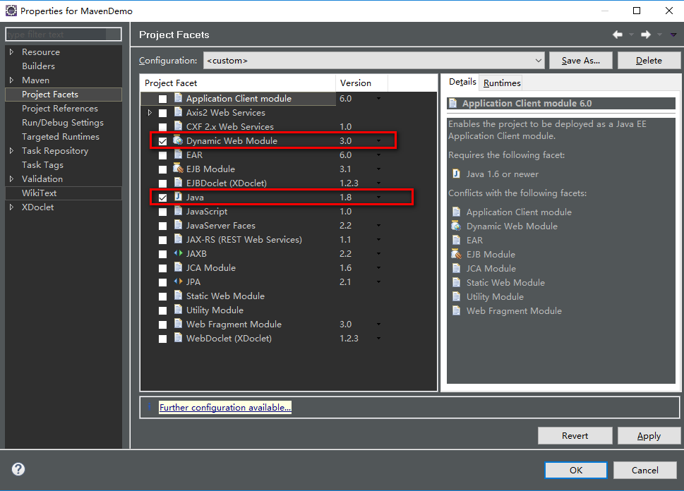
Task: Open Java version 1.8 dropdown
Action: click(x=378, y=197)
